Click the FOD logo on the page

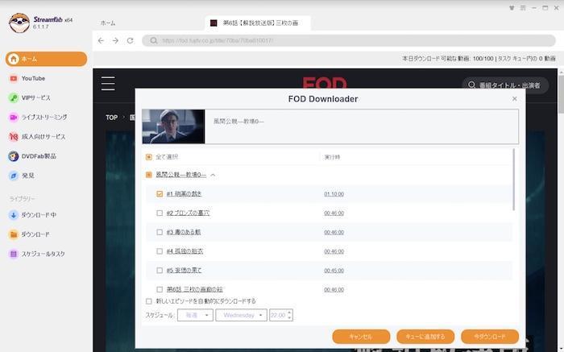coord(325,83)
